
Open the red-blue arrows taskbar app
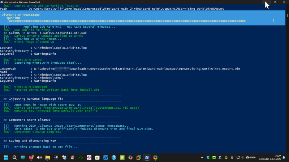coord(89,157)
